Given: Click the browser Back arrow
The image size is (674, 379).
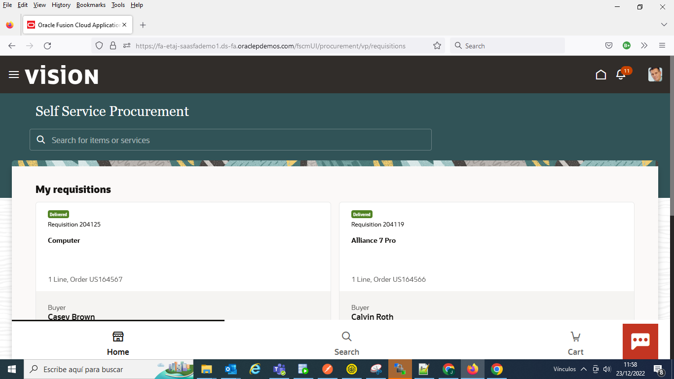Looking at the screenshot, I should (12, 46).
